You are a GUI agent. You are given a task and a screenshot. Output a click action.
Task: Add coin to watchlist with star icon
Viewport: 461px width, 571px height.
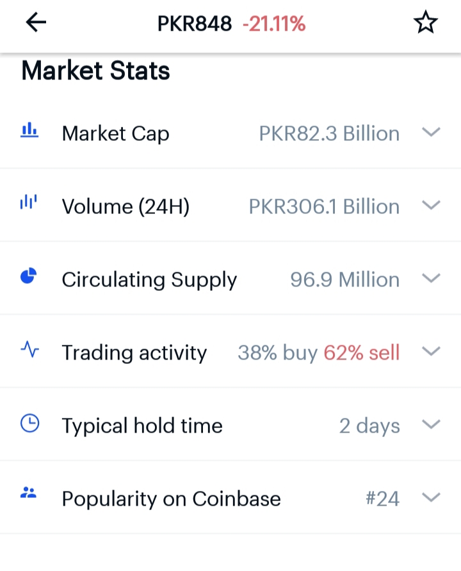point(425,24)
